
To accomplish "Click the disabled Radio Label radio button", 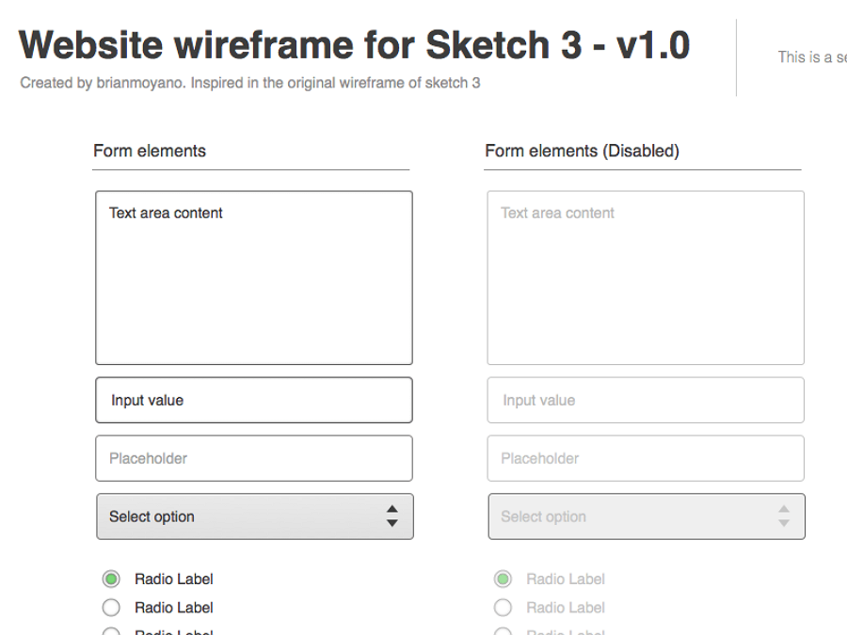I will [503, 608].
